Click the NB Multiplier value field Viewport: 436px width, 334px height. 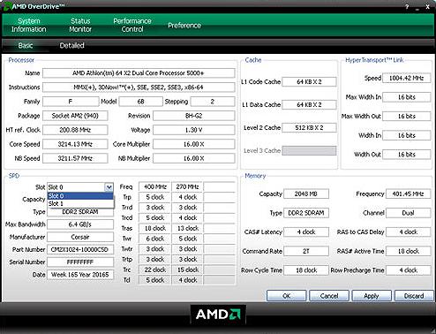pos(194,158)
